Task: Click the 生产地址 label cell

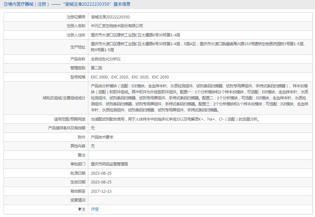Action: pos(46,47)
